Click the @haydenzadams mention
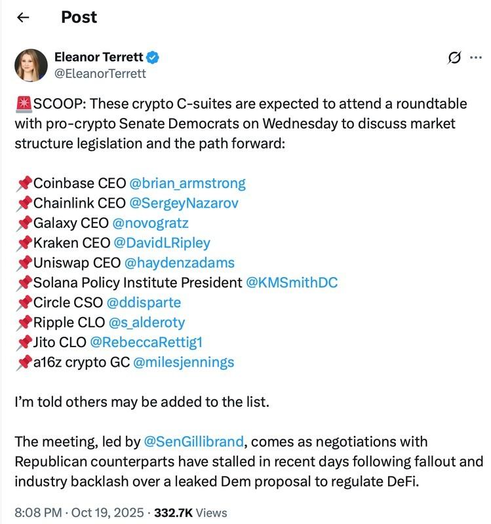The width and height of the screenshot is (491, 524). pyautogui.click(x=179, y=263)
